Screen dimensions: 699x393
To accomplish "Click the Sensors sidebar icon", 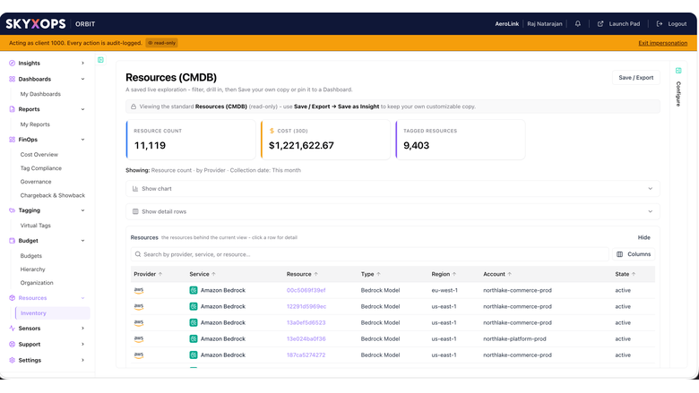I will pos(12,329).
